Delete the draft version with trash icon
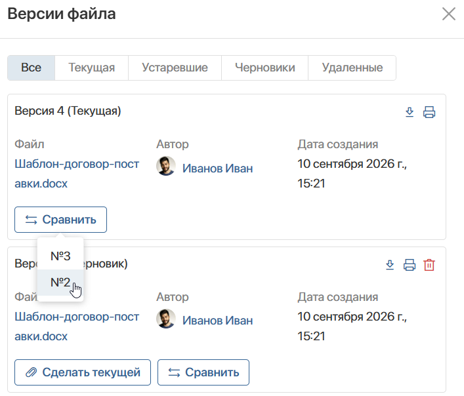Viewport: 464px width, 396px height. click(x=429, y=265)
